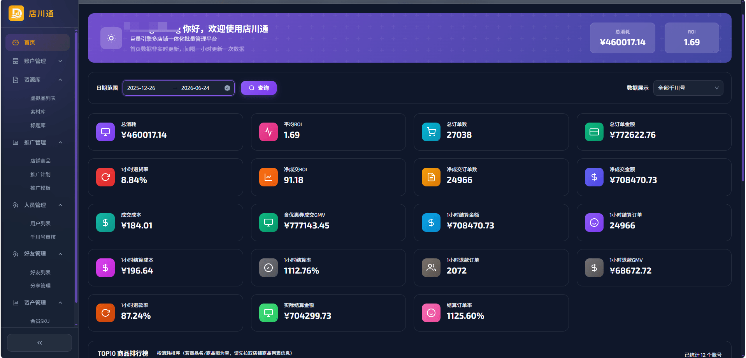
Task: Click the green card icon for 总订单金额
Action: coord(594,132)
